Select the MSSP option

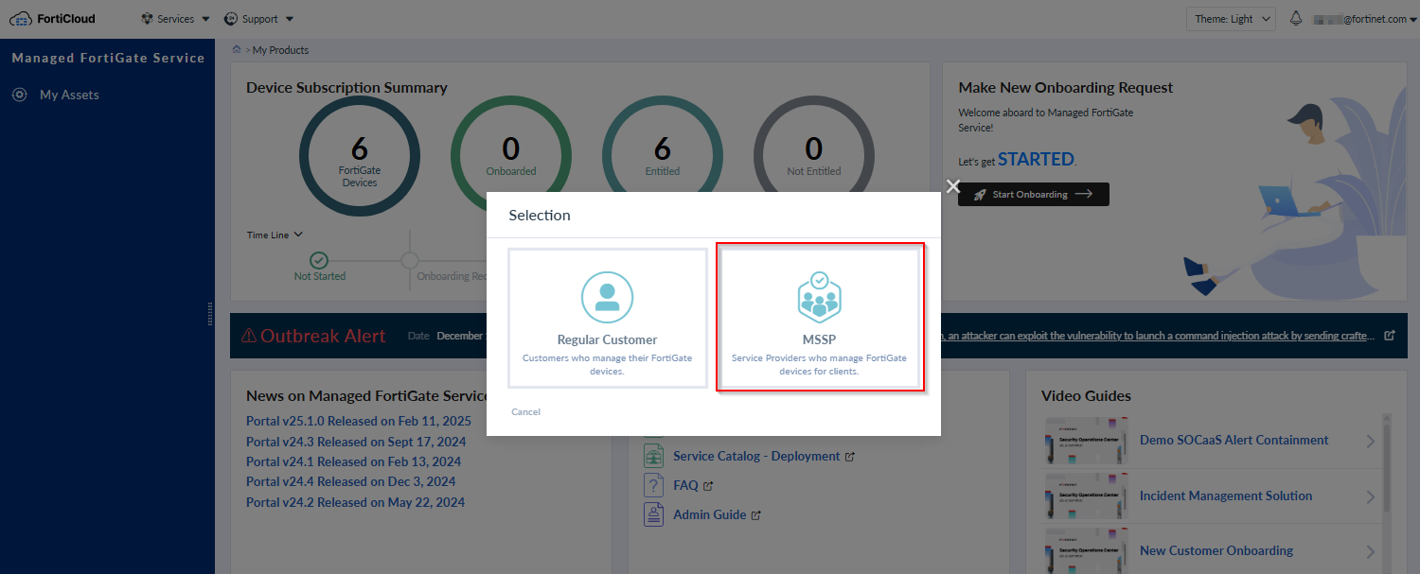[x=820, y=318]
